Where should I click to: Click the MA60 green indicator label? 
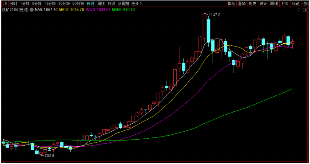click(123, 10)
